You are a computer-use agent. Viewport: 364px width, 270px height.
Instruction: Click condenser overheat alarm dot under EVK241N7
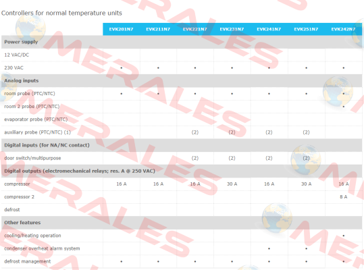pos(269,248)
